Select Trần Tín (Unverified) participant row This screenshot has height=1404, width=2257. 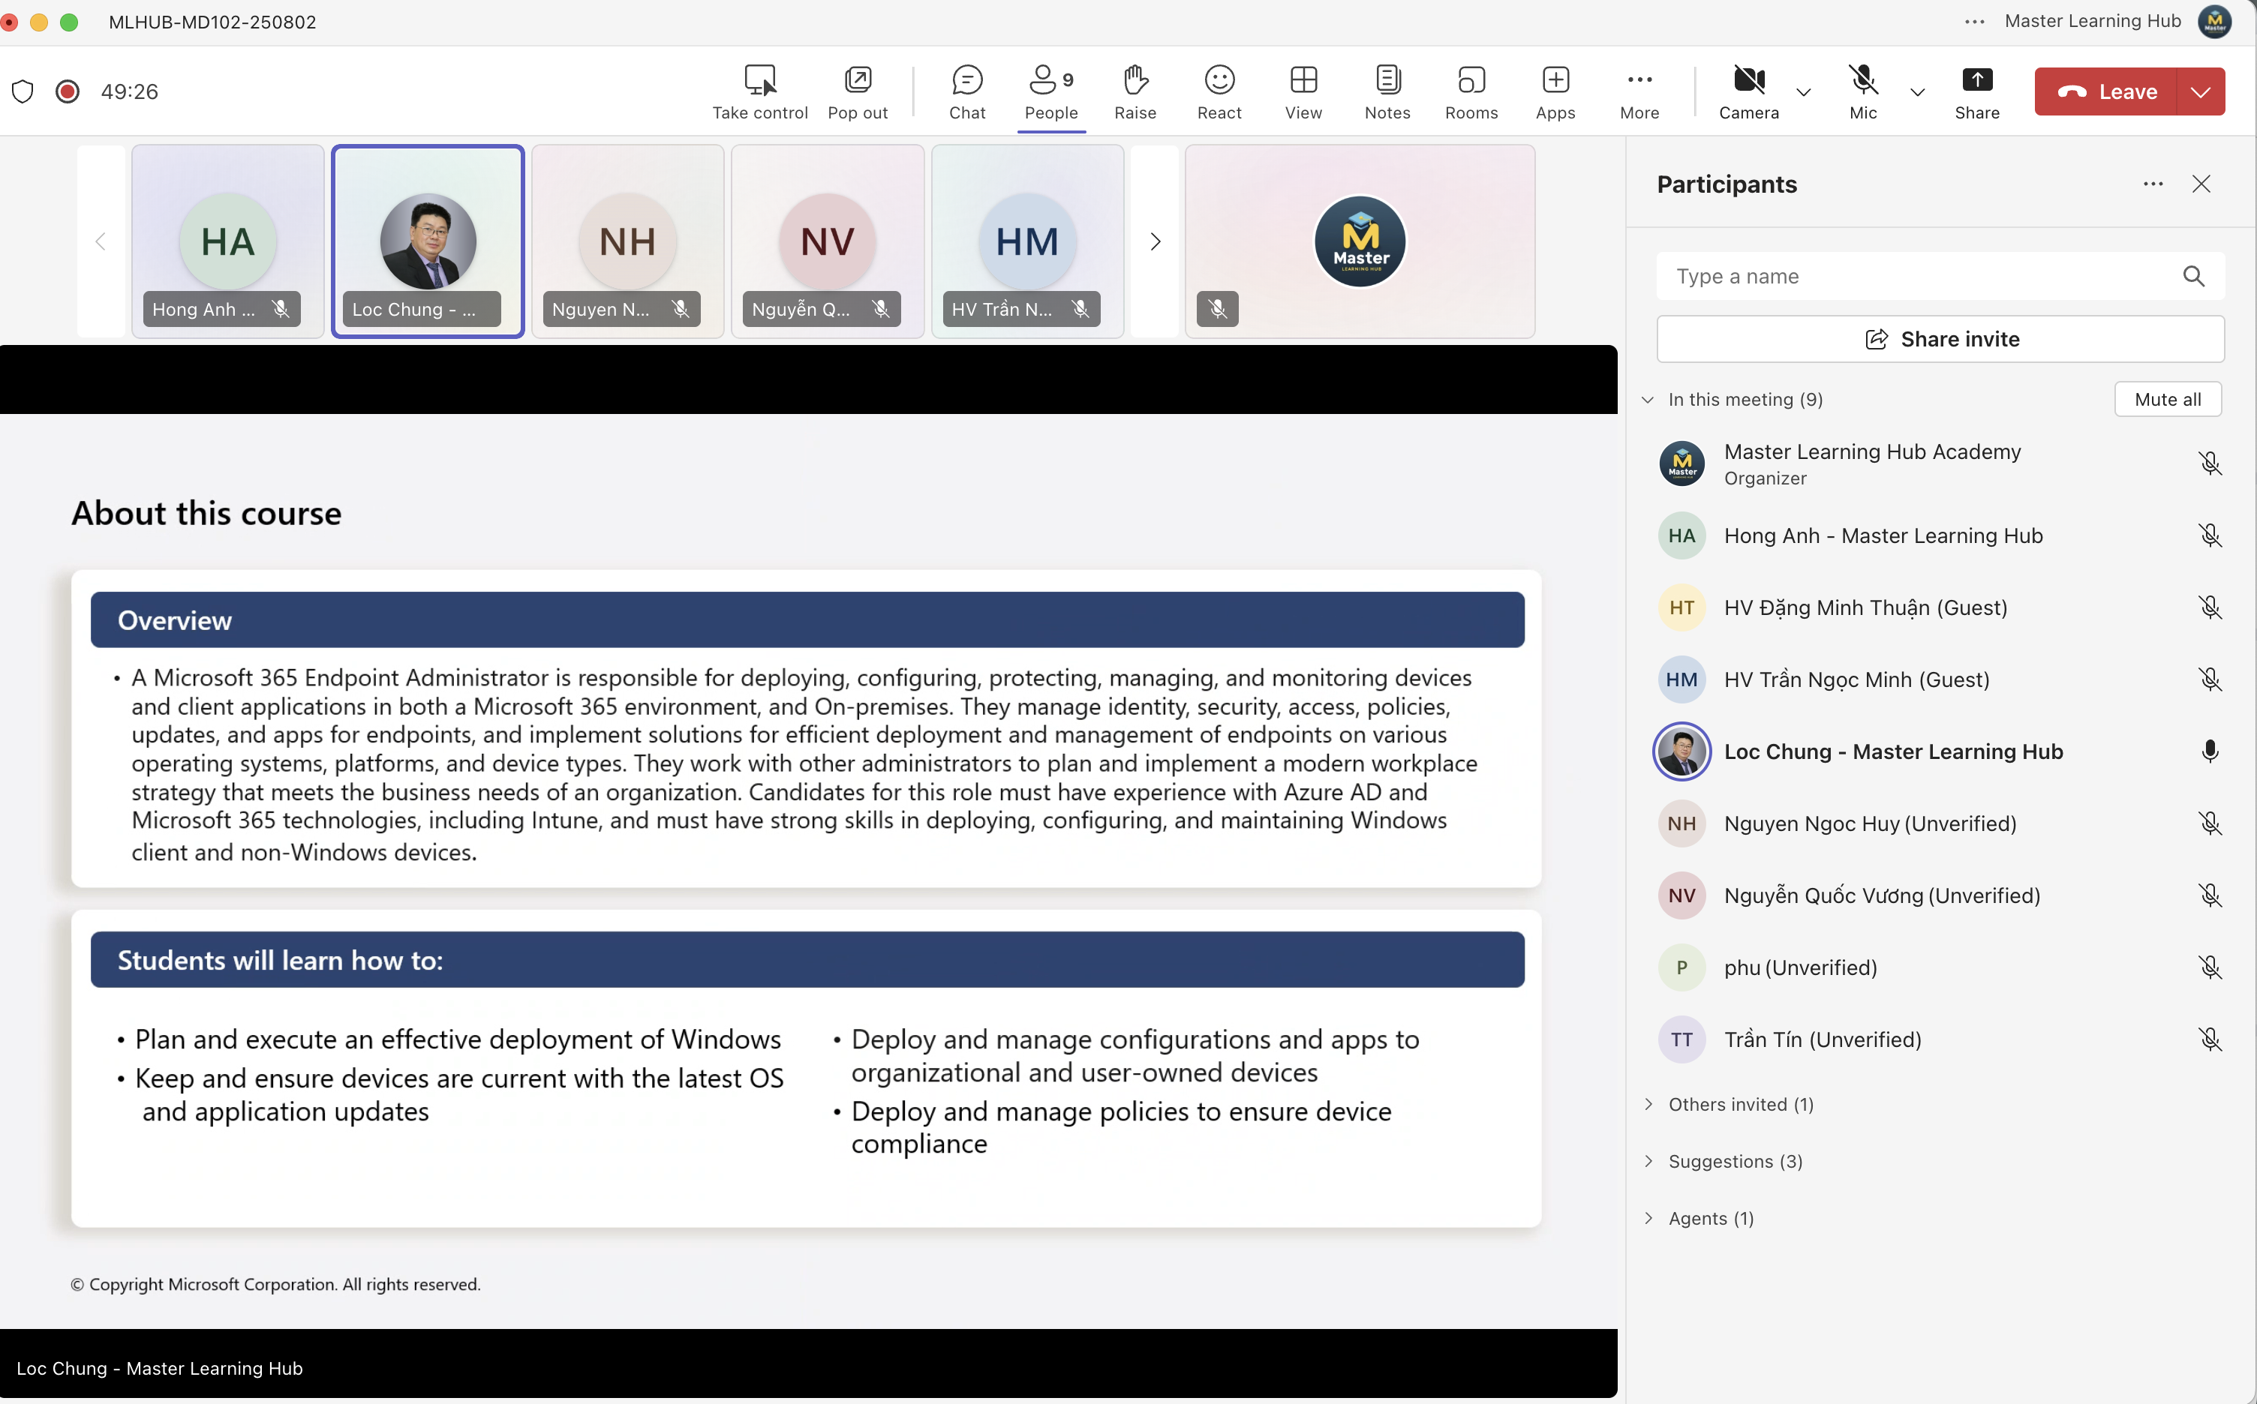pyautogui.click(x=1940, y=1039)
